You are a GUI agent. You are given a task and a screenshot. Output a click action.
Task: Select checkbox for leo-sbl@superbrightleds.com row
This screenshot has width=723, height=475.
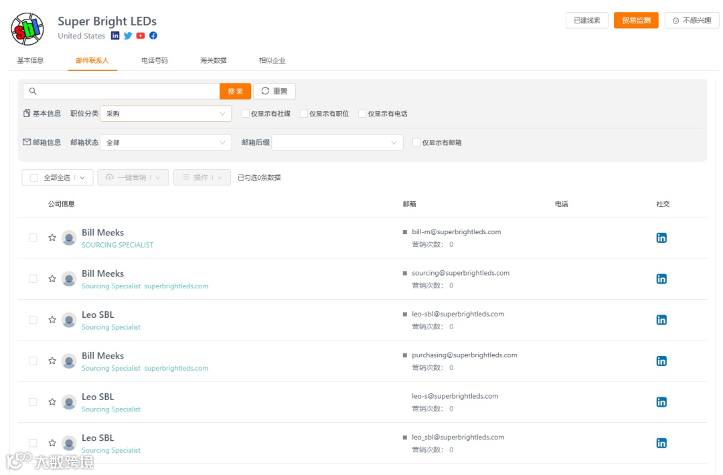pyautogui.click(x=33, y=320)
